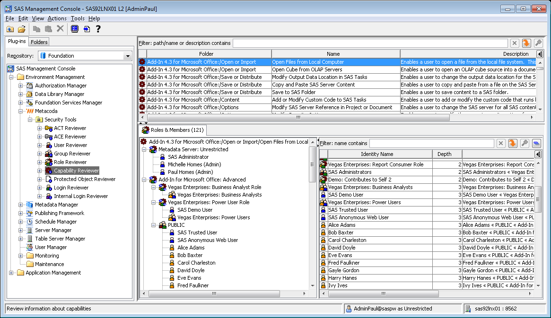Click the Paste toolbar icon
The height and width of the screenshot is (318, 551).
click(49, 29)
